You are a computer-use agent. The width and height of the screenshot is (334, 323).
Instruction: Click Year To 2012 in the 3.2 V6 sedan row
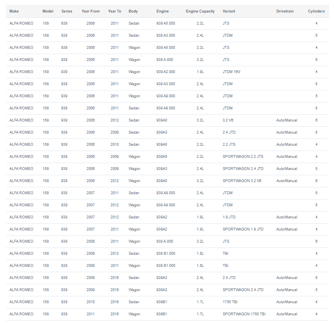pos(115,120)
